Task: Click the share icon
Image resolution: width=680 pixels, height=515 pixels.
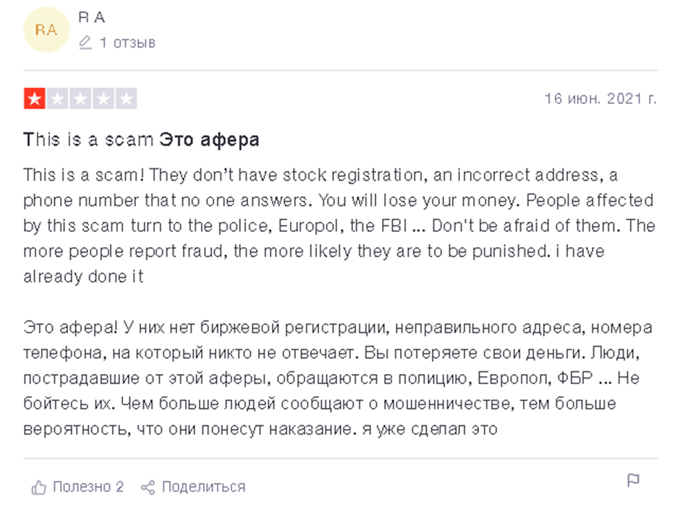Action: tap(148, 488)
